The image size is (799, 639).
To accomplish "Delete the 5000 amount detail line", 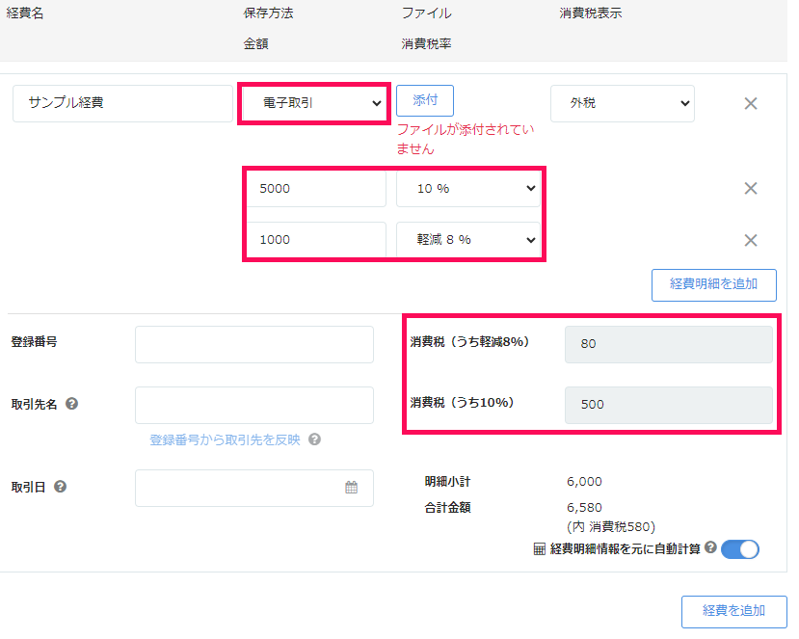I will coord(751,189).
